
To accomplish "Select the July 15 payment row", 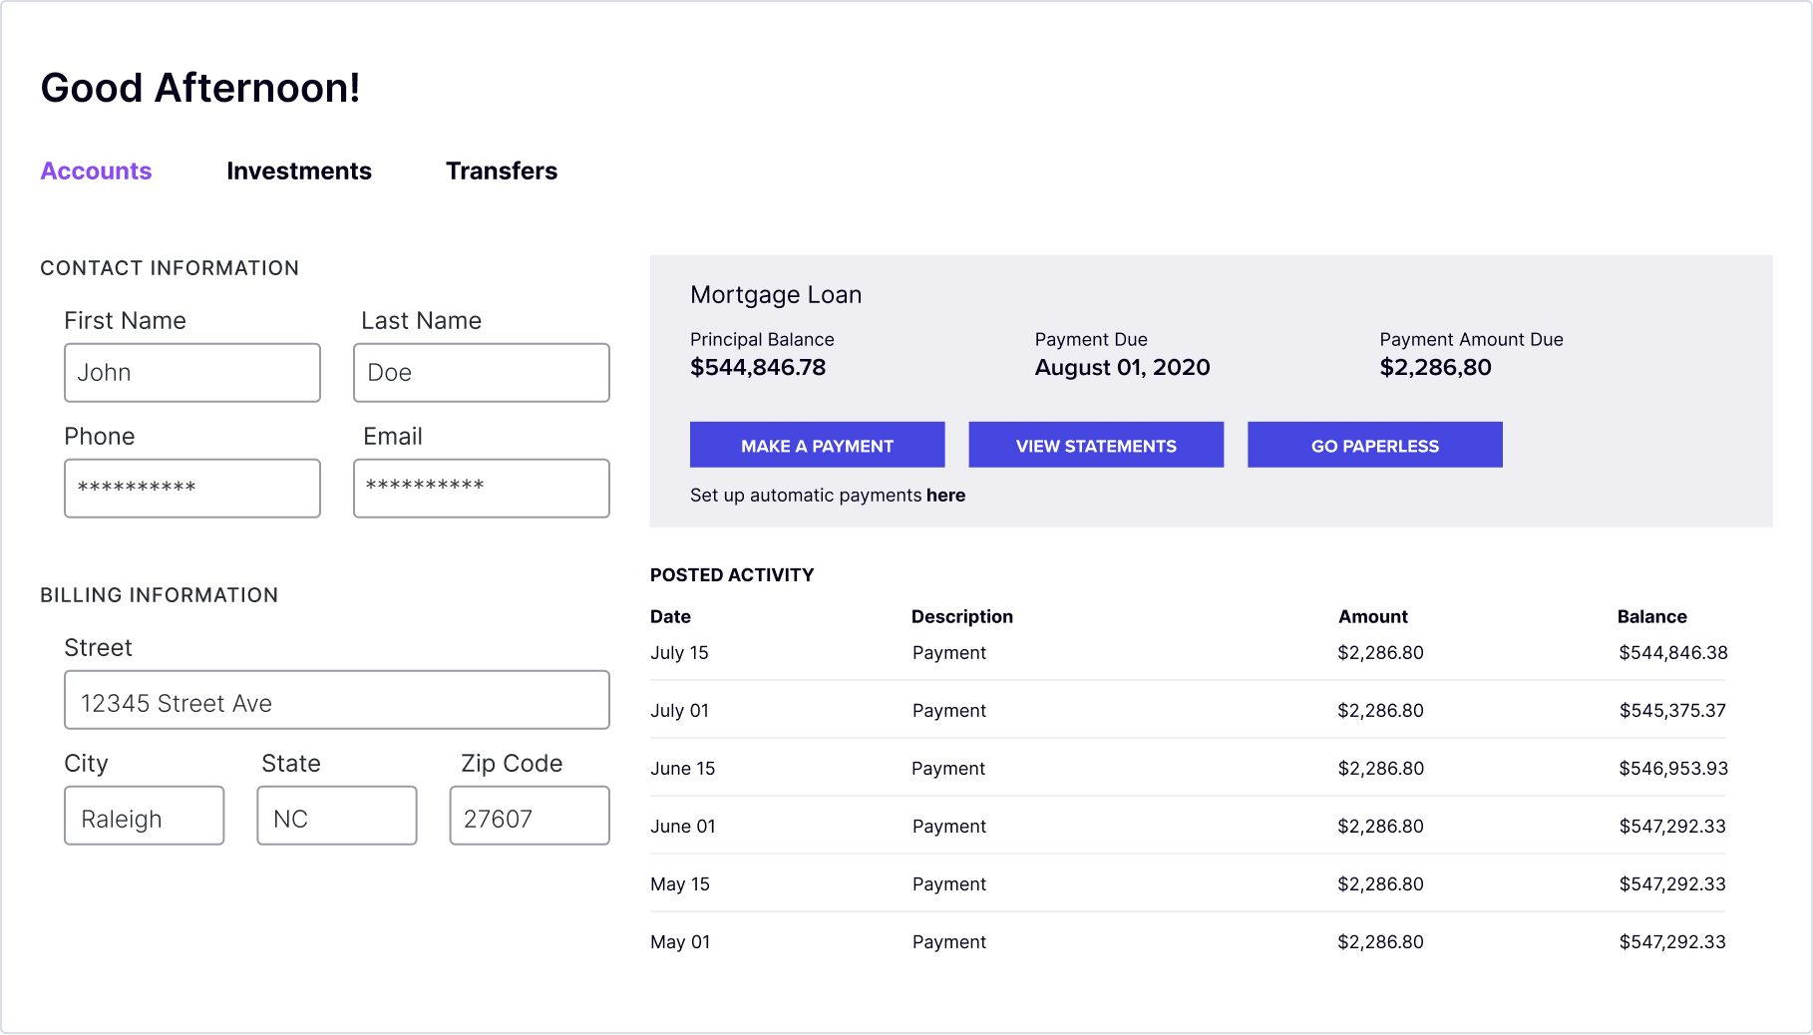I will [x=1188, y=653].
